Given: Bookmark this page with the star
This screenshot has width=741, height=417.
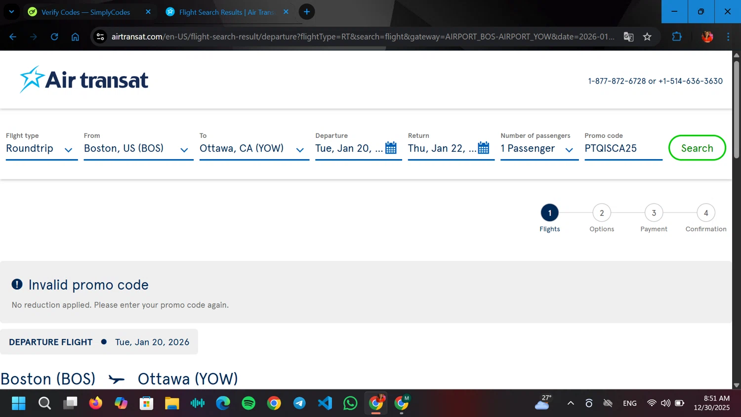Looking at the screenshot, I should pyautogui.click(x=647, y=37).
